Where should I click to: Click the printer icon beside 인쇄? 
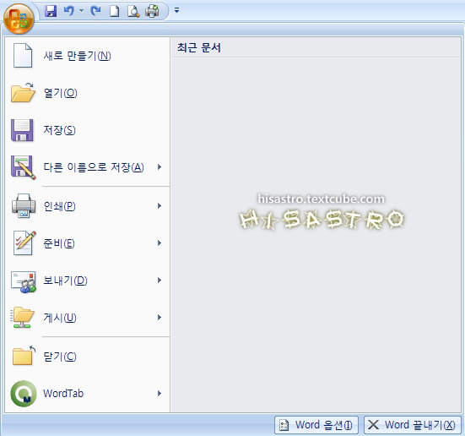click(24, 206)
